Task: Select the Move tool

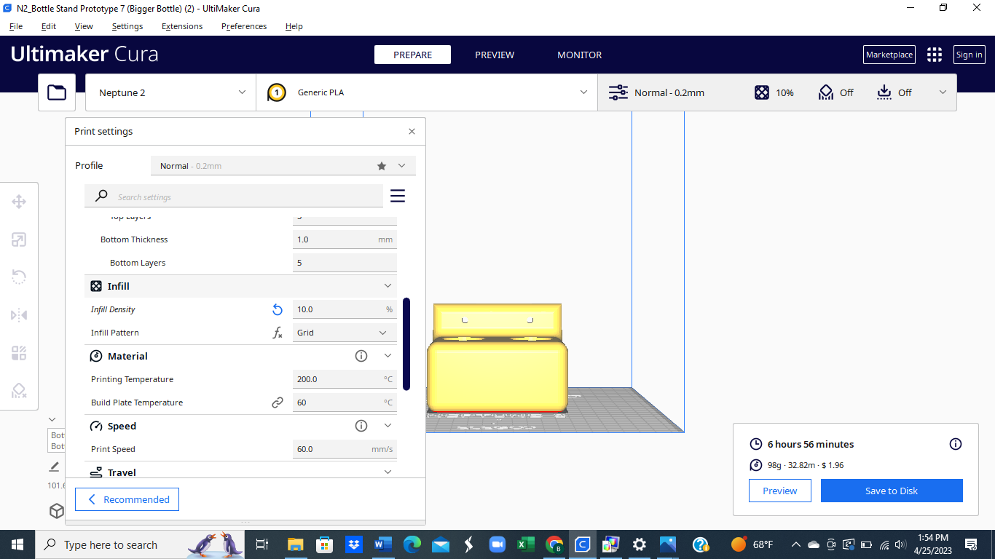Action: point(19,201)
